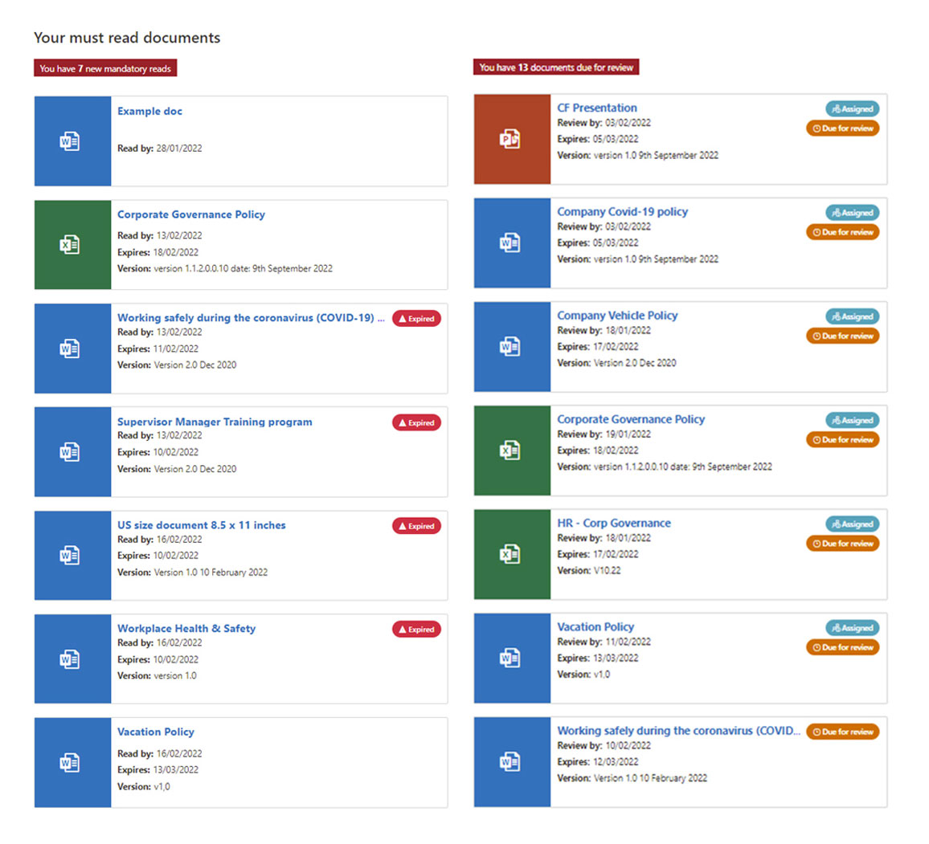This screenshot has height=844, width=929.
Task: Click version 'version 1.0' on Workplace Health & Safety
Action: [x=174, y=676]
